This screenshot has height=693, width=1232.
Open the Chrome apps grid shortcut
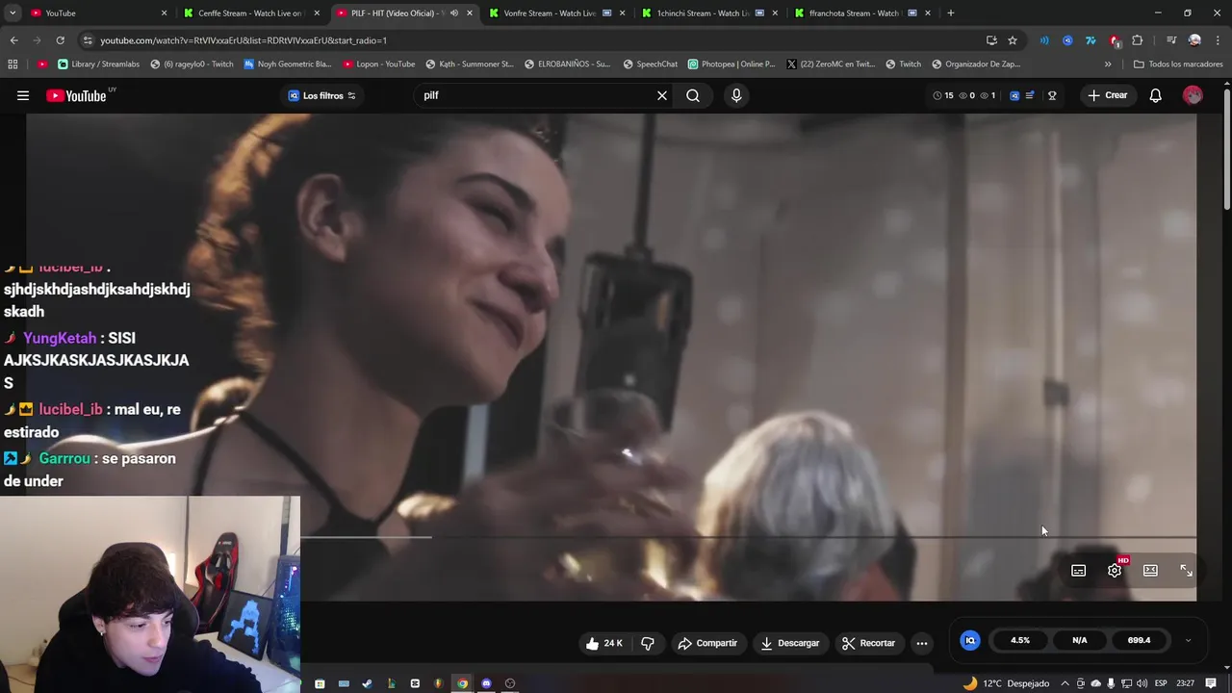[13, 64]
